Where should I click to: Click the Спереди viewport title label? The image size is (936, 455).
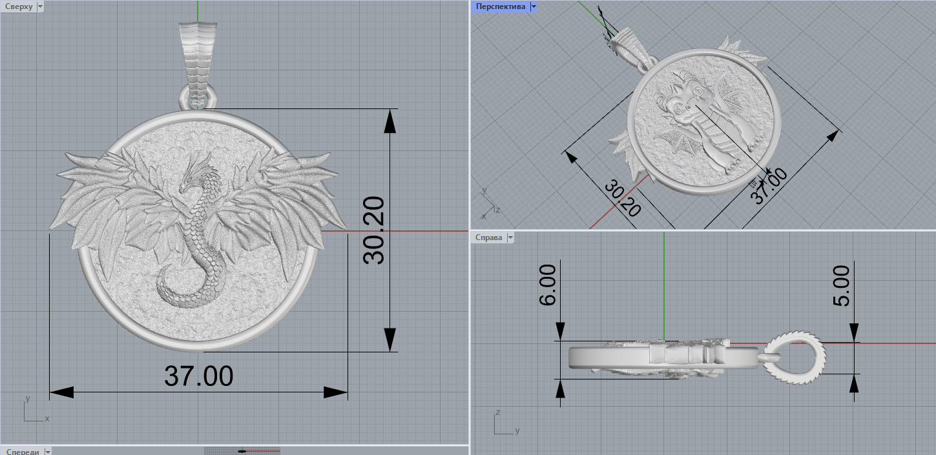(x=21, y=452)
